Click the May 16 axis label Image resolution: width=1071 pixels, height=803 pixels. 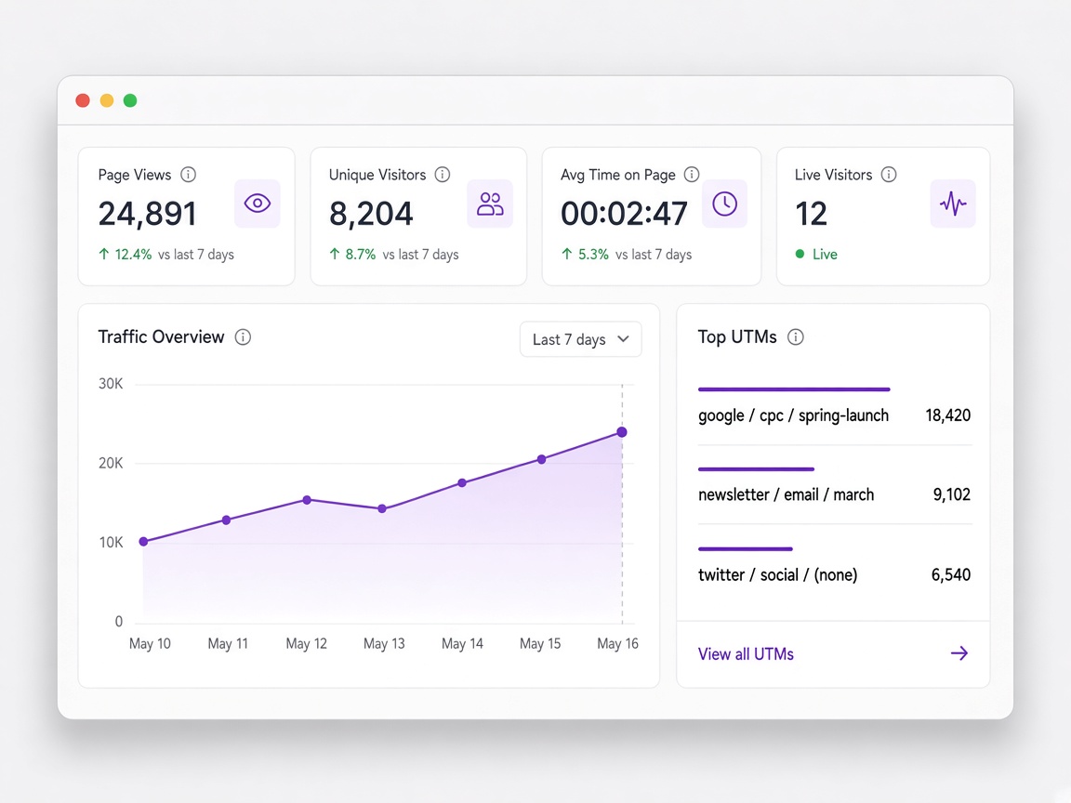coord(617,643)
